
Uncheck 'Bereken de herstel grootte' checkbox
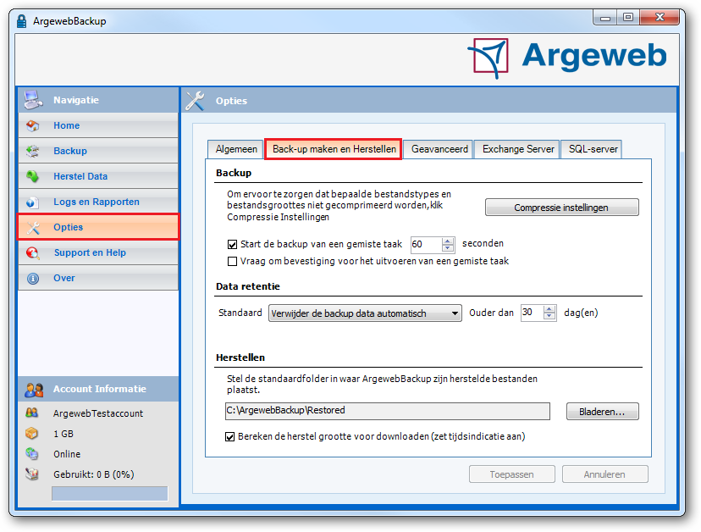229,436
